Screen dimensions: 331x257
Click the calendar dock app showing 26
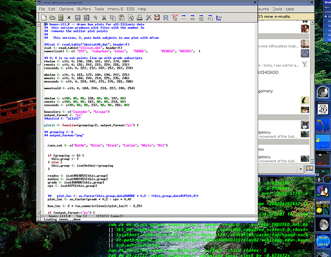[322, 109]
